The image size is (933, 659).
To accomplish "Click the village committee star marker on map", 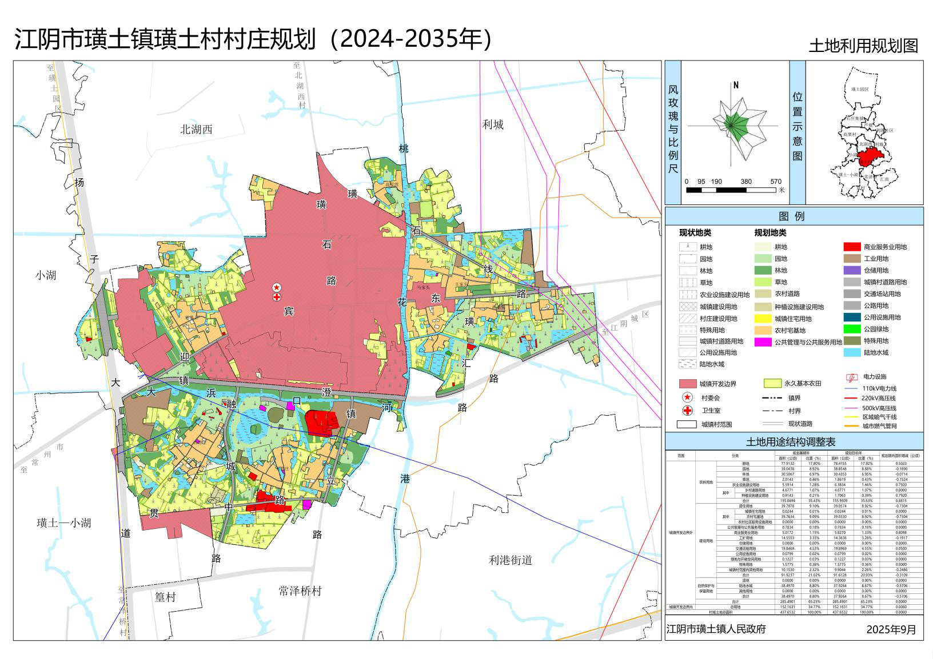I will pyautogui.click(x=277, y=287).
